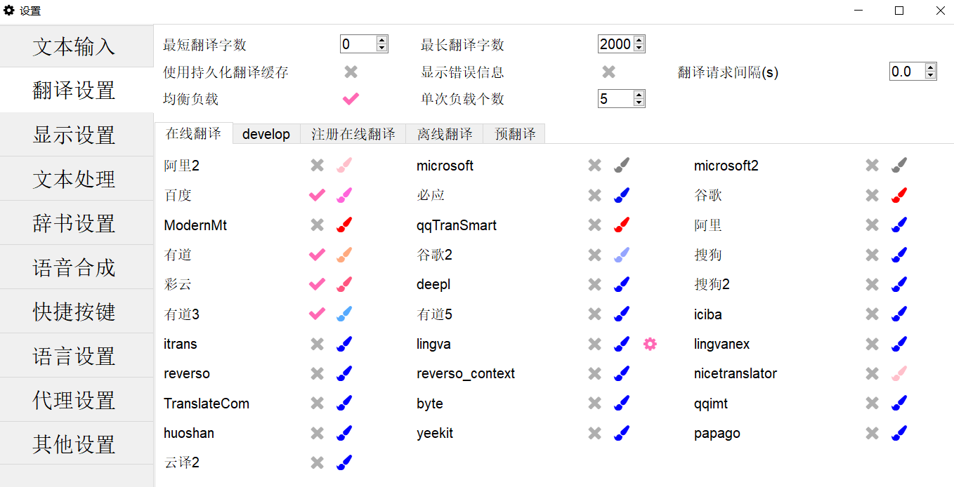This screenshot has width=954, height=487.
Task: Decrease 单次负载个数 with down arrow
Action: coord(639,103)
